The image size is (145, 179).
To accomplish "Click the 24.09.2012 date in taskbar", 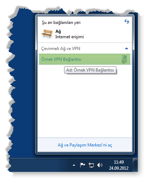I will (x=119, y=168).
